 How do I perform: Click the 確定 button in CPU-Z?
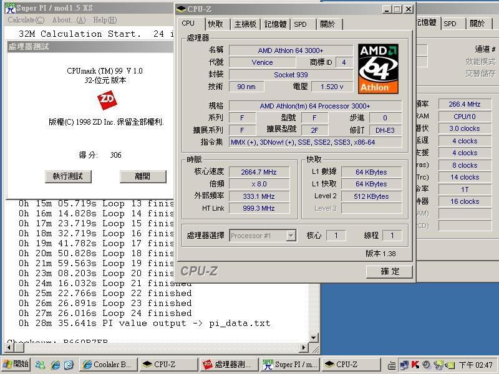[x=389, y=272]
